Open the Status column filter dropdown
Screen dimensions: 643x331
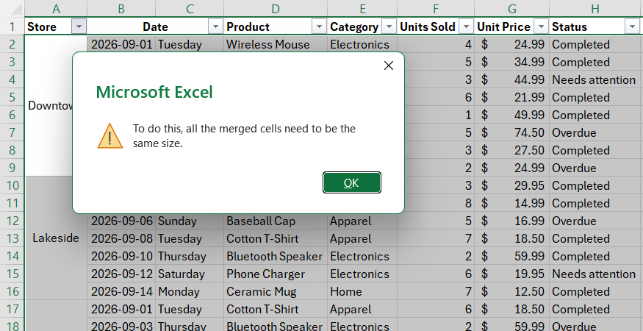tap(631, 26)
